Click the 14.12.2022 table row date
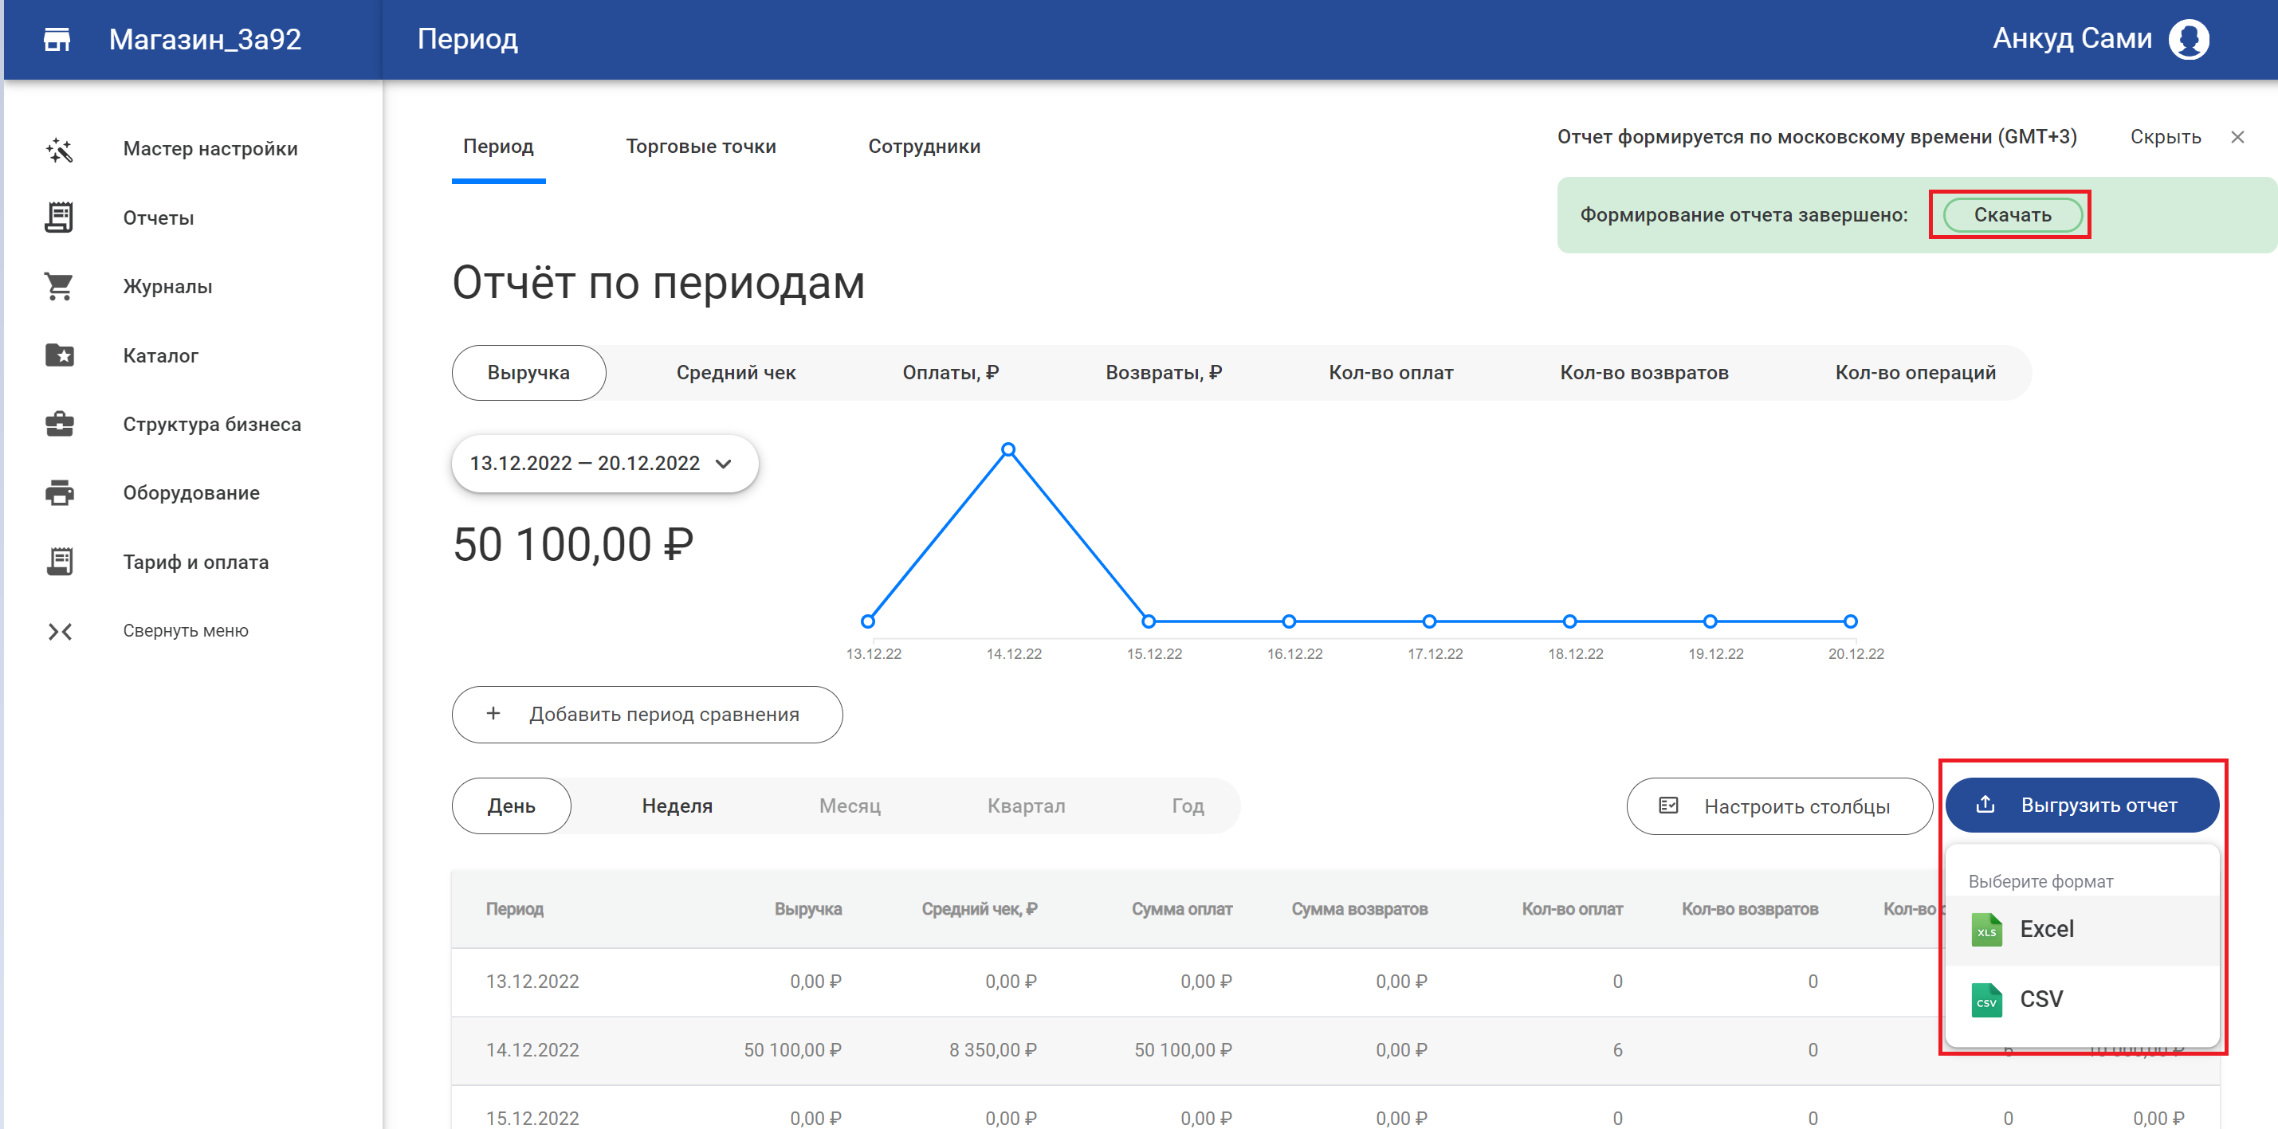 pos(532,1050)
